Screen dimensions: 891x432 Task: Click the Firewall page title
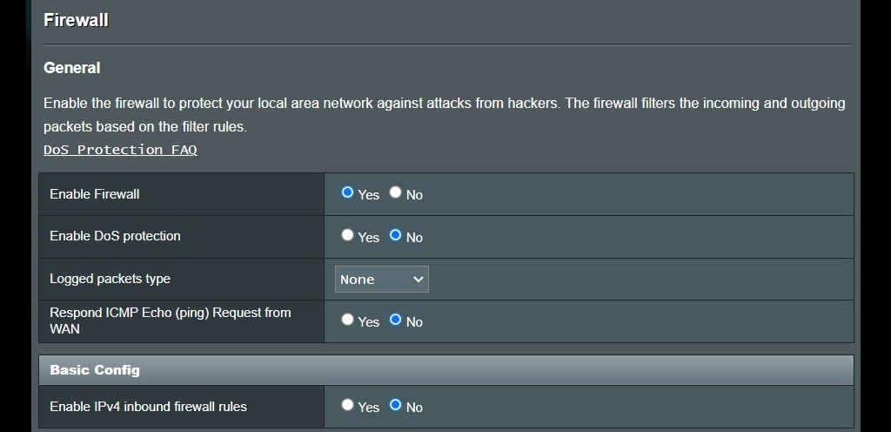[77, 20]
